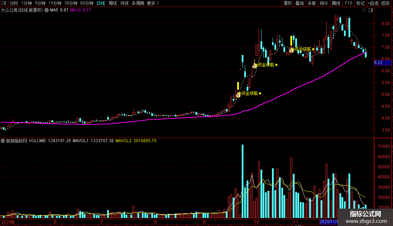393x226 pixels.
Task: Click the 6.22 price marker on axis
Action: point(383,63)
